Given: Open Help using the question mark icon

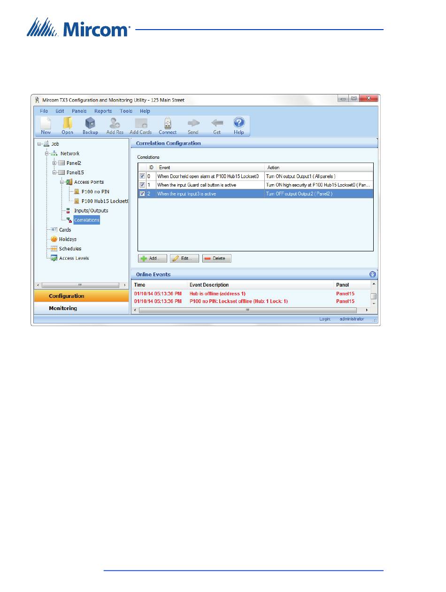Looking at the screenshot, I should tap(239, 123).
